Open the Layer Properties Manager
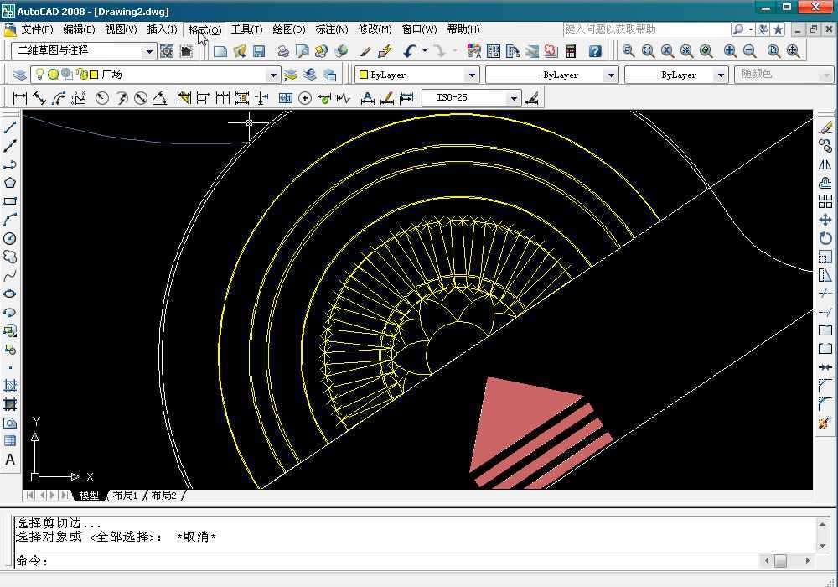Image resolution: width=838 pixels, height=587 pixels. tap(20, 75)
